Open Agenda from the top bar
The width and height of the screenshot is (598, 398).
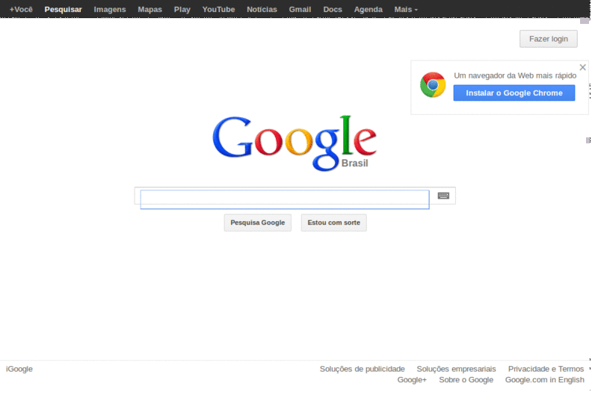pyautogui.click(x=368, y=9)
